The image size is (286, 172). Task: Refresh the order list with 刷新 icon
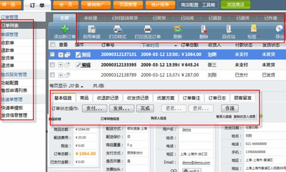click(178, 29)
